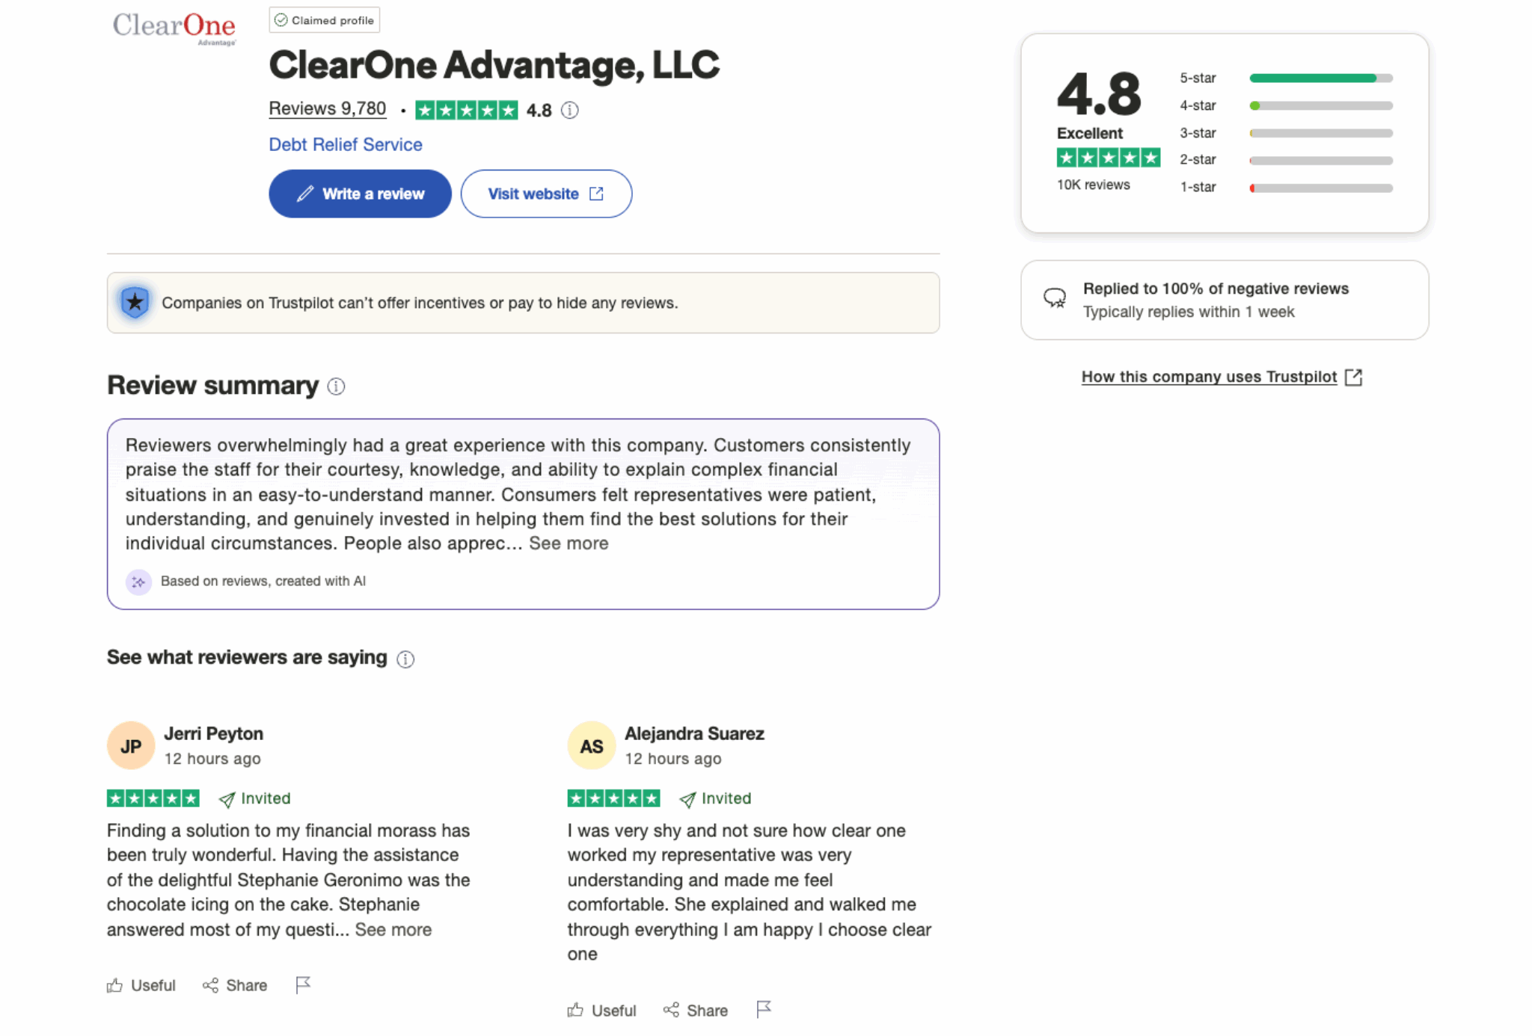Select the 5-star rating bar to filter reviews

[1320, 78]
